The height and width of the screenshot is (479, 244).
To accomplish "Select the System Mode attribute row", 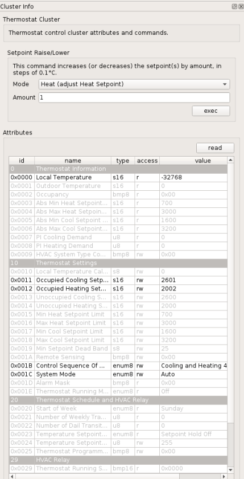I will click(118, 374).
